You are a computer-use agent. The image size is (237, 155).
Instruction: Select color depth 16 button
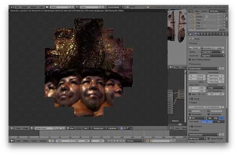point(219,122)
